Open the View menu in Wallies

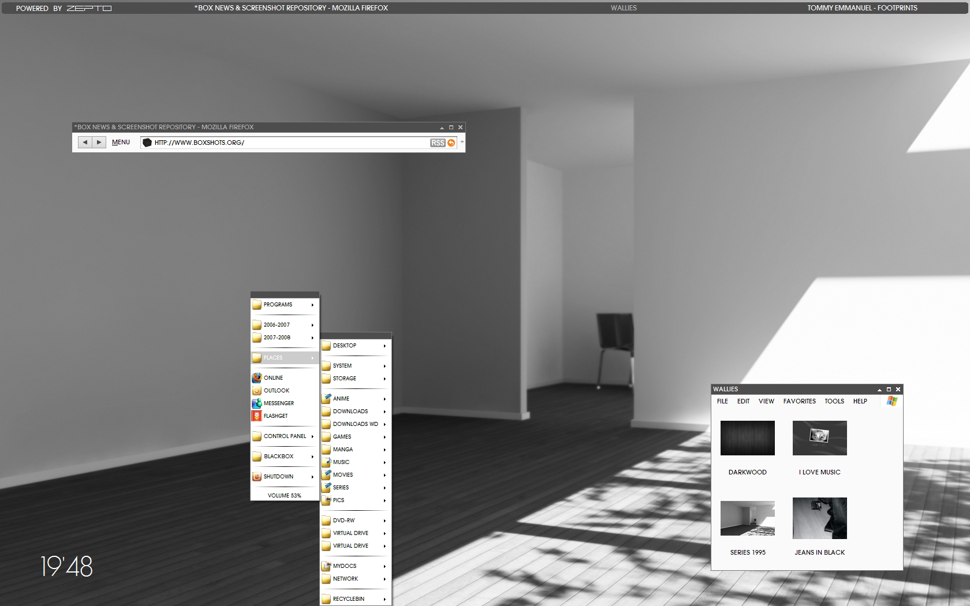tap(766, 401)
